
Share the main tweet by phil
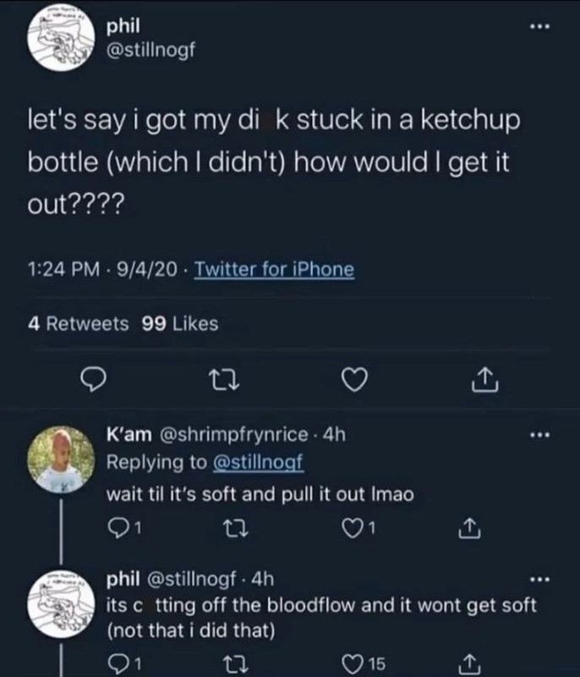point(484,379)
